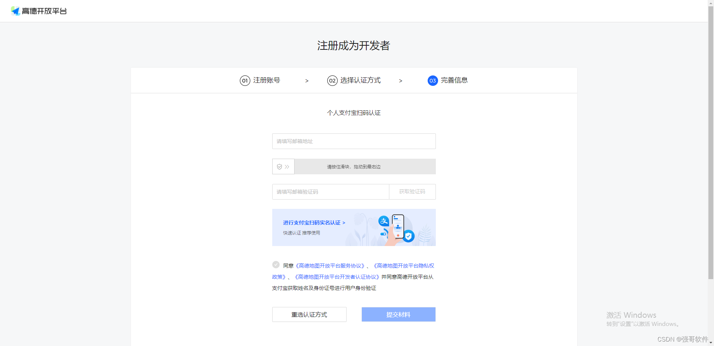
Task: Click the 01 step circle icon
Action: [245, 81]
